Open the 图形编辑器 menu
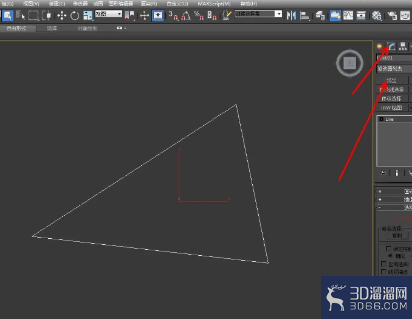 (x=121, y=4)
